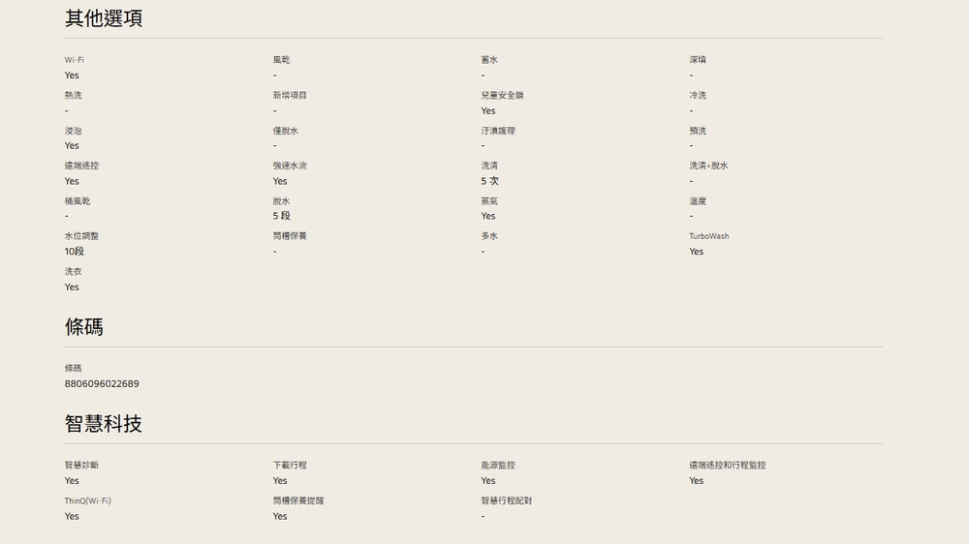969x544 pixels.
Task: Click the 兒童安全鎖 specification label
Action: 502,95
